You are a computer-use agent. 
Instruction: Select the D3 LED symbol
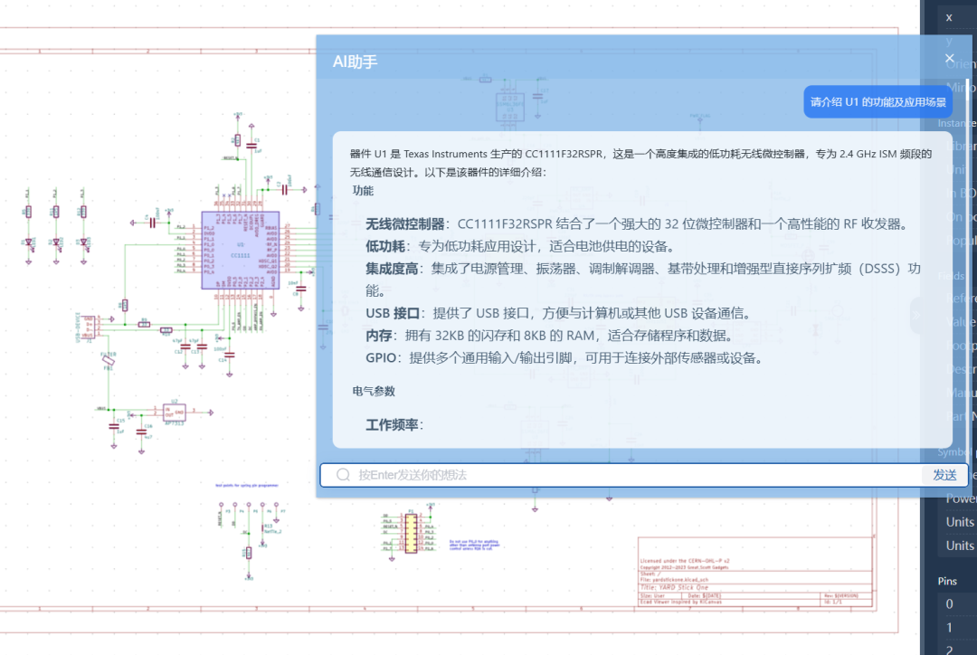tap(84, 243)
